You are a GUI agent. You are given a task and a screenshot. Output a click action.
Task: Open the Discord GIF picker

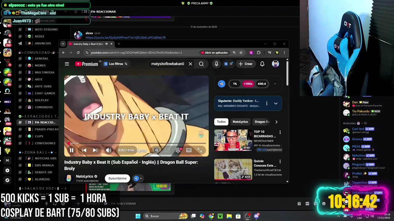[307, 204]
